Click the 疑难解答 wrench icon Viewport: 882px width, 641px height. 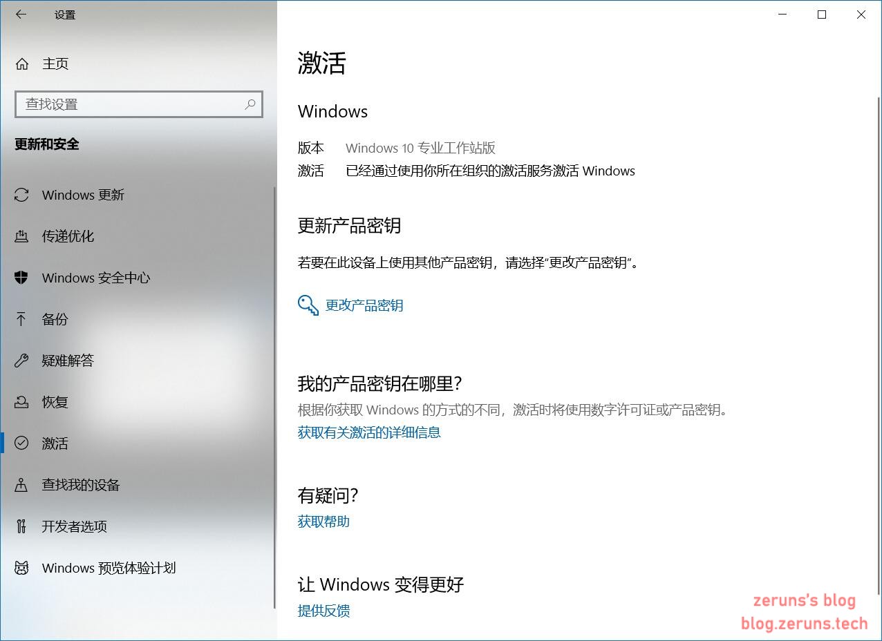tap(22, 361)
